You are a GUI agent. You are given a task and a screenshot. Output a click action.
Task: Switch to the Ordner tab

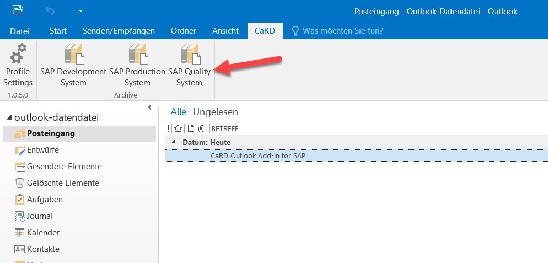coord(184,31)
